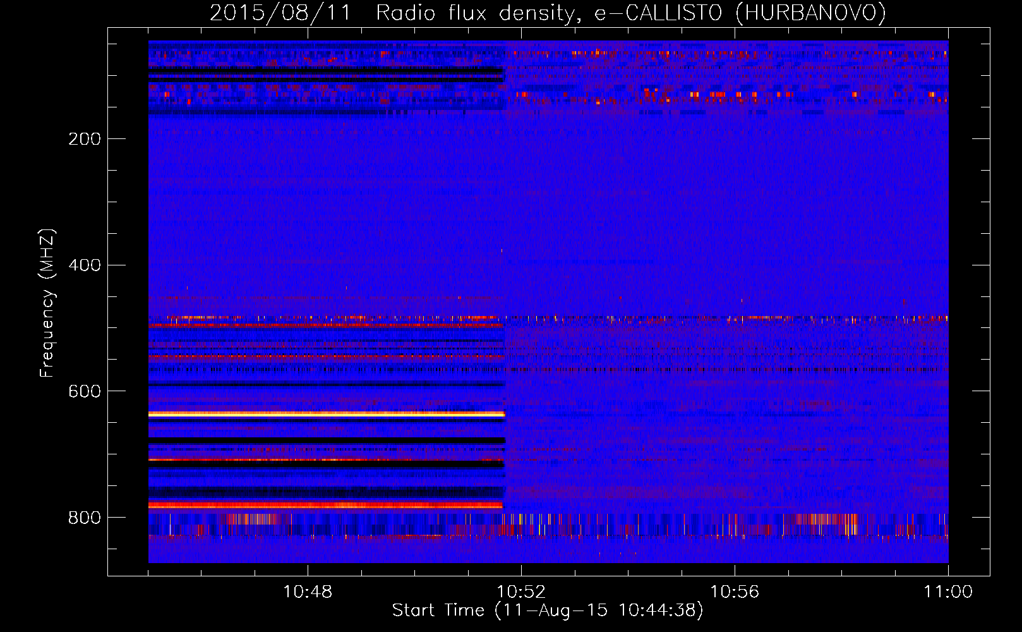Select the 400 frequency tick label
The height and width of the screenshot is (632, 1022).
pos(85,265)
